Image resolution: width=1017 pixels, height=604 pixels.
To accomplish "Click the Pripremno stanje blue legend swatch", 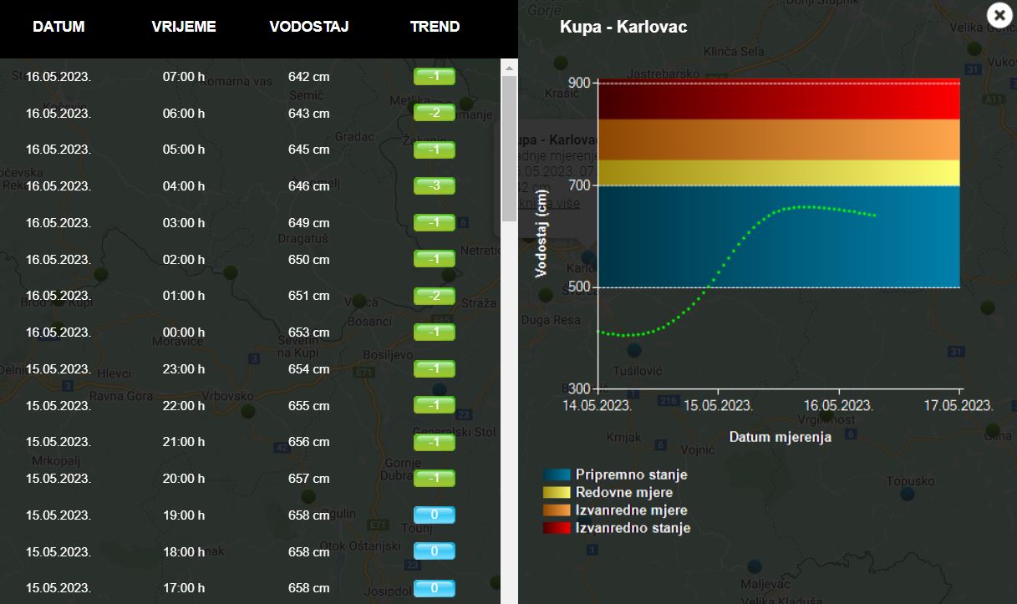I will (557, 475).
